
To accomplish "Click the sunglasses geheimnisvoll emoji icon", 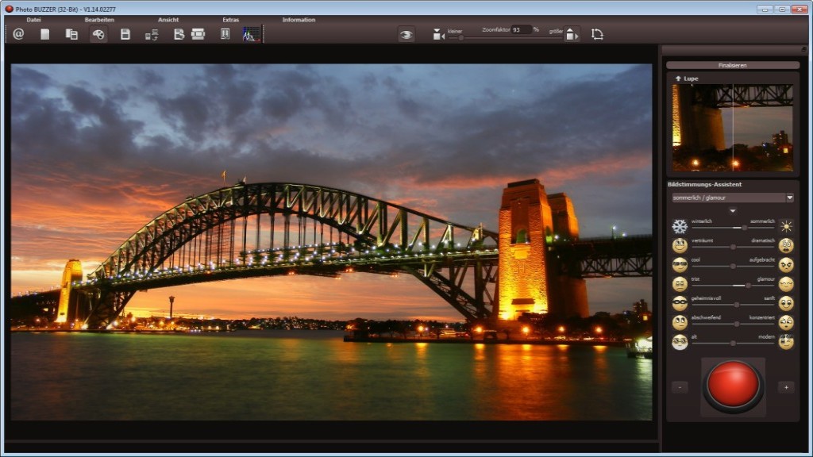I will [679, 301].
